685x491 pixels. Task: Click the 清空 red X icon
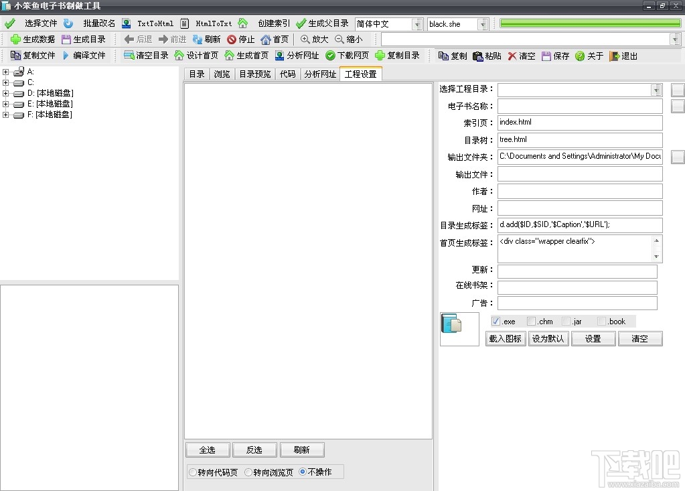512,56
